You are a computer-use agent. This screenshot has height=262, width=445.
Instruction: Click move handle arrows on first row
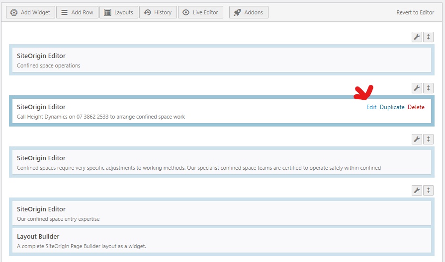[429, 37]
